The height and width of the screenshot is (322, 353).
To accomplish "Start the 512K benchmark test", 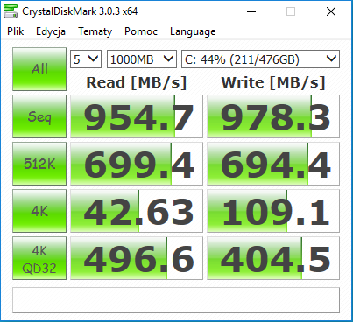I will 39,164.
